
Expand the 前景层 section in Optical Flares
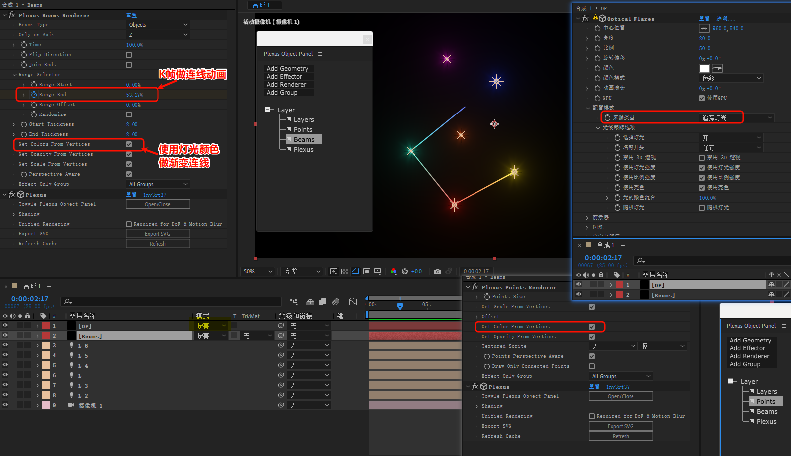point(587,218)
